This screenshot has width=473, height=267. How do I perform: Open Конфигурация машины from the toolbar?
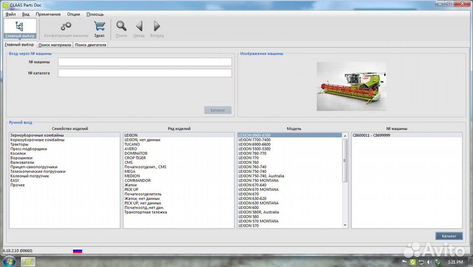pyautogui.click(x=66, y=28)
